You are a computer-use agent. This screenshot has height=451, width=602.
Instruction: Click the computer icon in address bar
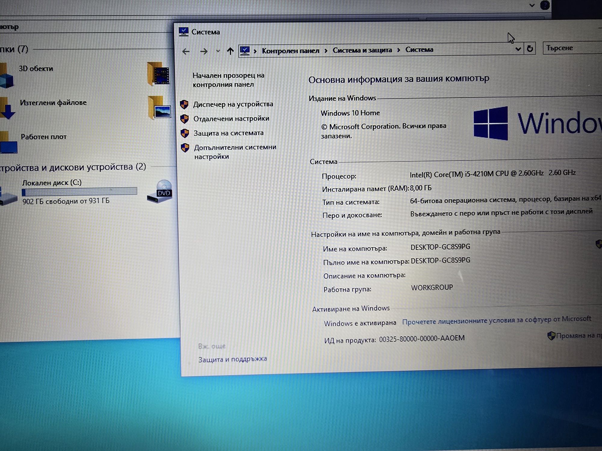tap(245, 51)
